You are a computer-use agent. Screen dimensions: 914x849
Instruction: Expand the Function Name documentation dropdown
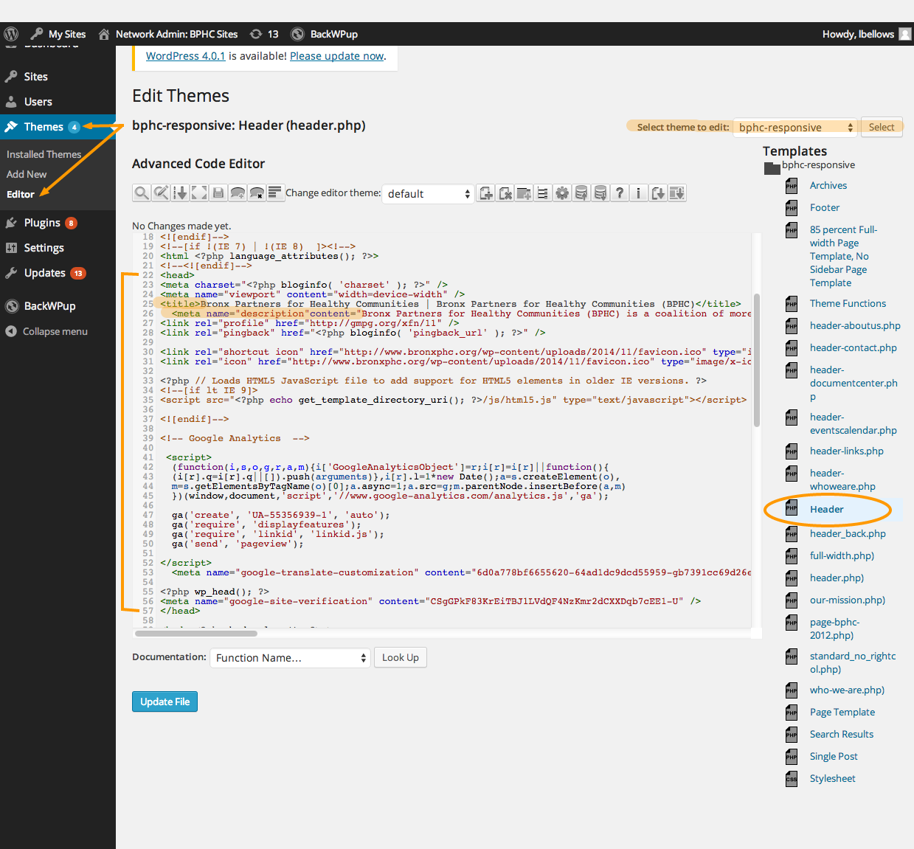(x=290, y=658)
